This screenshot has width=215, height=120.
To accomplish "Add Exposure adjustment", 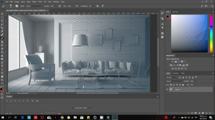I will 182,62.
